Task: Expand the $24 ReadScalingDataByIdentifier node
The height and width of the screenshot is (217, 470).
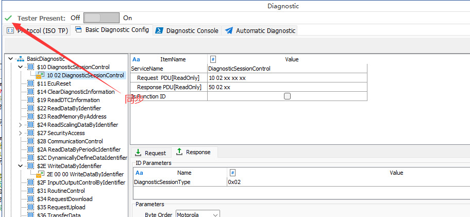Action: [x=21, y=125]
